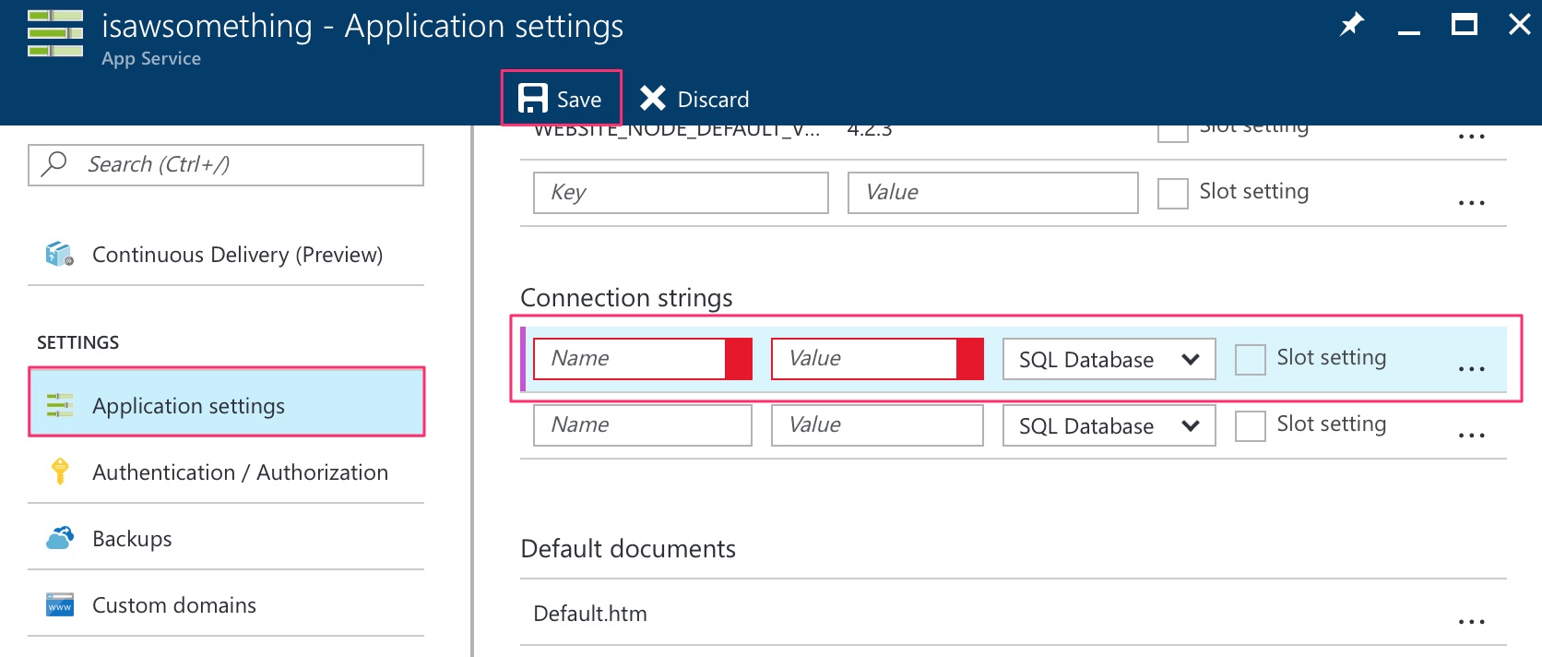Open ellipsis menu for second connection string row
This screenshot has width=1542, height=657.
[1472, 435]
